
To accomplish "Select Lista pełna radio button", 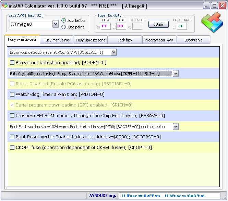I will [x=63, y=27].
